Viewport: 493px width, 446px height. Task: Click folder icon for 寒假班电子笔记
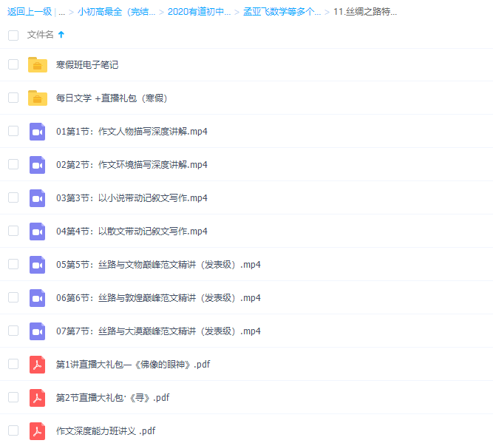(38, 65)
